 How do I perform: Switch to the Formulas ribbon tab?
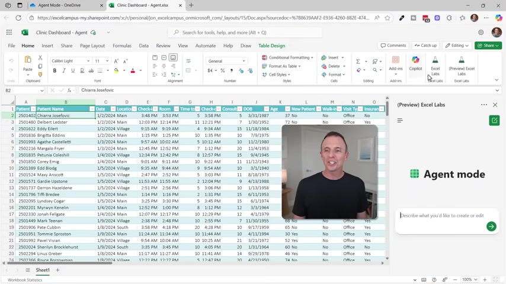tap(122, 46)
